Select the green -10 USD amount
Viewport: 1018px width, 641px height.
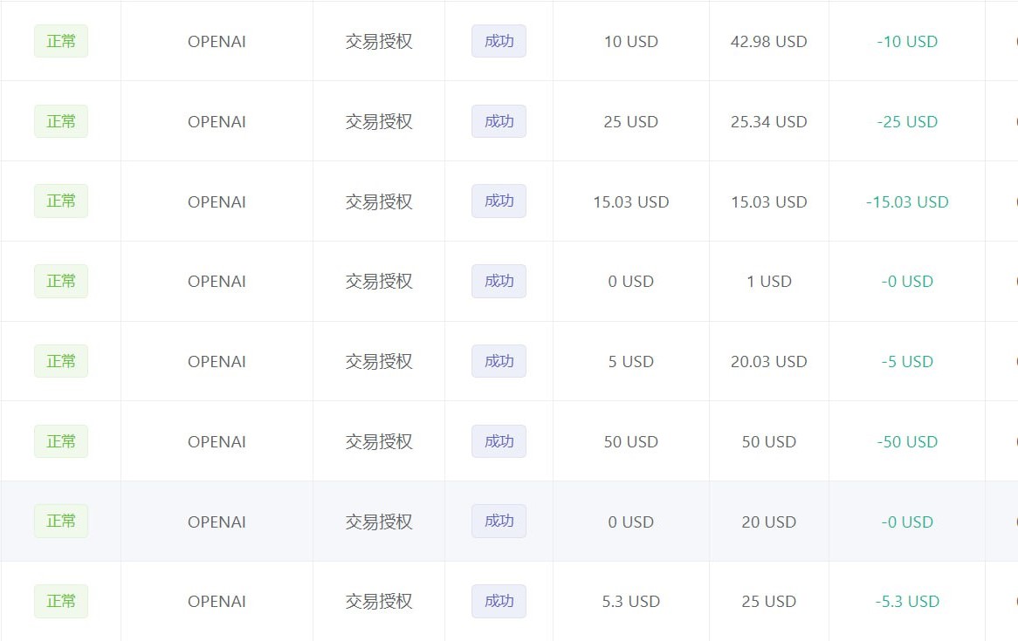coord(907,41)
